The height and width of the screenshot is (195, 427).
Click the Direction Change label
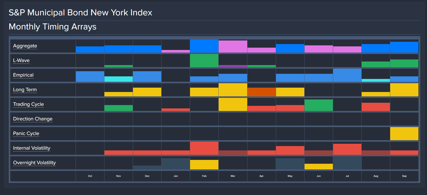[33, 119]
